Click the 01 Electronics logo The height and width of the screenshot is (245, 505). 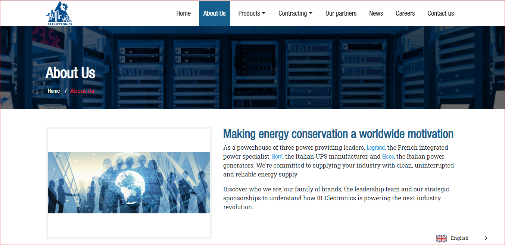click(59, 13)
